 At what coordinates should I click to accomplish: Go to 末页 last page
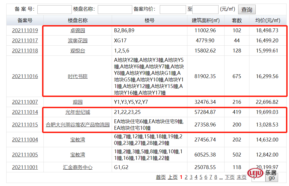(241, 177)
